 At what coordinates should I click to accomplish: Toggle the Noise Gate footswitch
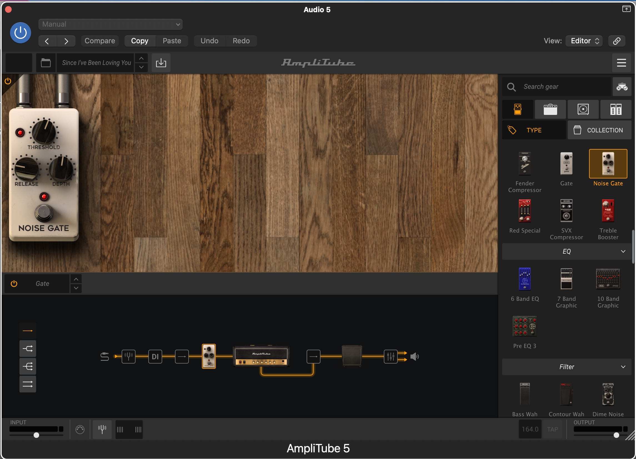pyautogui.click(x=44, y=213)
